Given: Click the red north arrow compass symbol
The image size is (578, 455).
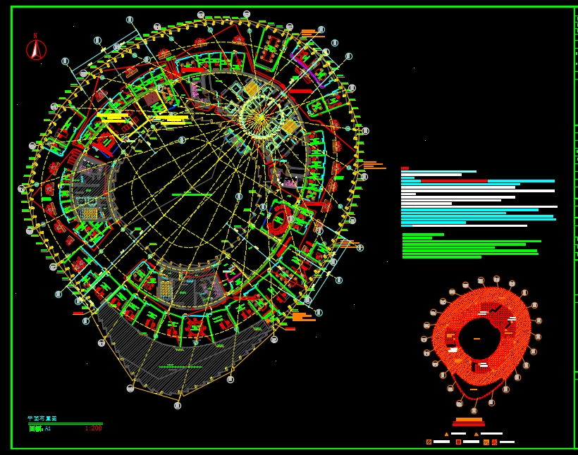Looking at the screenshot, I should click(36, 49).
